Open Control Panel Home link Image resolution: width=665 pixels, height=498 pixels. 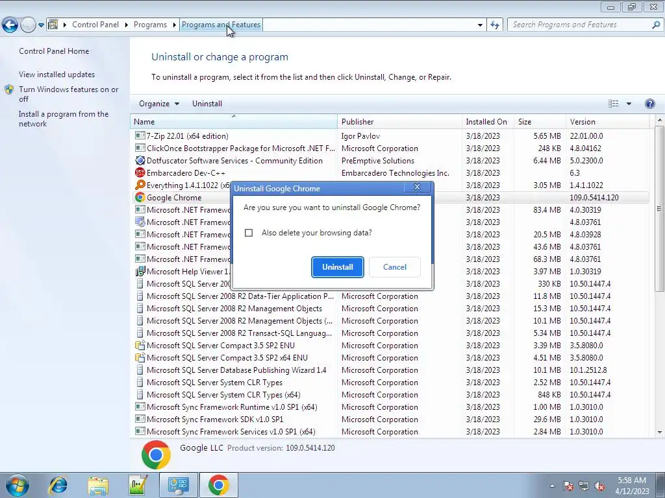click(x=54, y=51)
